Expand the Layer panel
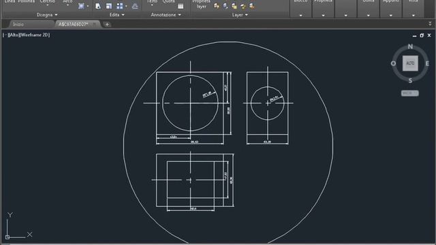This screenshot has width=436, height=245. pyautogui.click(x=240, y=15)
